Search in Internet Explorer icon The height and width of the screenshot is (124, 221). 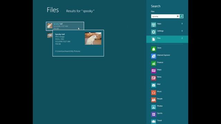pos(153,56)
